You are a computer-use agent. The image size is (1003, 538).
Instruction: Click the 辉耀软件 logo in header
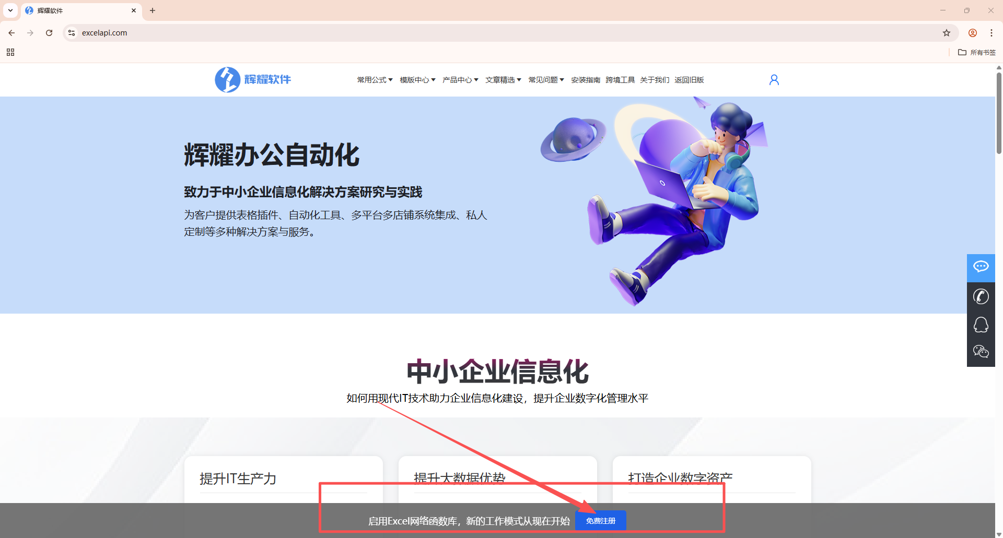coord(253,79)
